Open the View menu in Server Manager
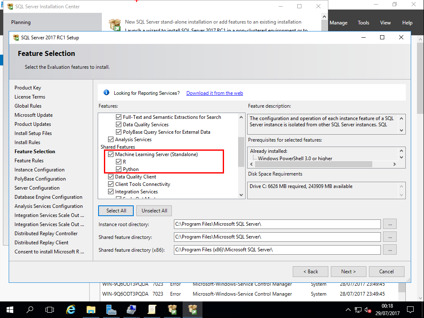Viewport: 424px width, 318px height. [385, 23]
